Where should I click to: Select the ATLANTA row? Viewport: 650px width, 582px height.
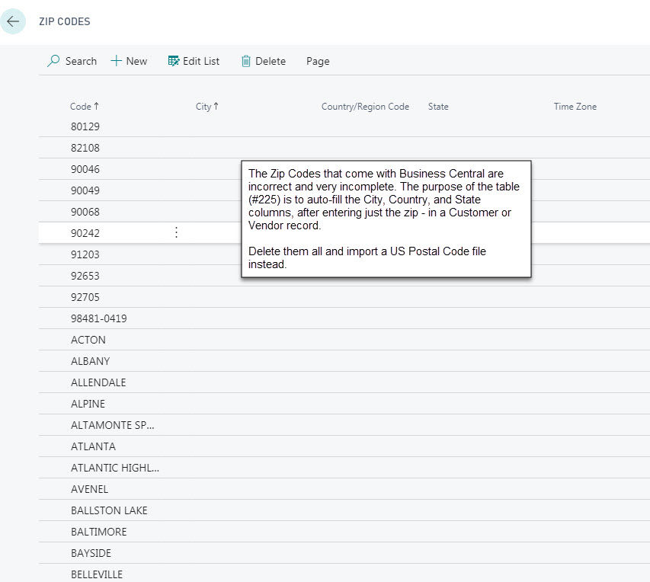[94, 446]
